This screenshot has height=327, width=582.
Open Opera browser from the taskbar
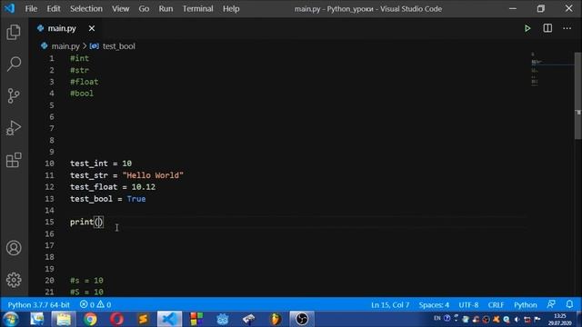(116, 319)
